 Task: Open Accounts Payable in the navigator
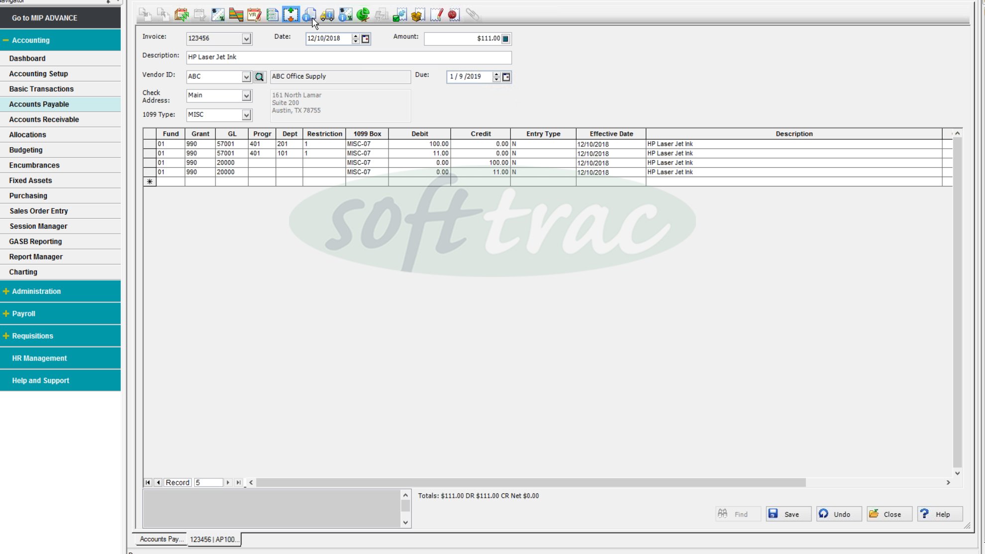(x=60, y=104)
